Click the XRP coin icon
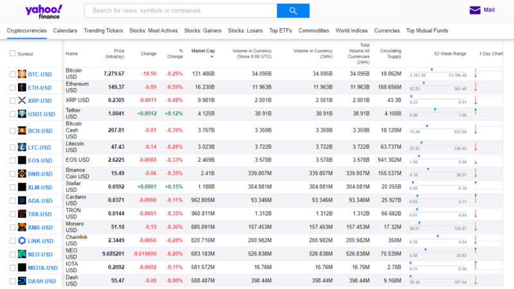Viewport: 514px width, 289px height. point(22,101)
